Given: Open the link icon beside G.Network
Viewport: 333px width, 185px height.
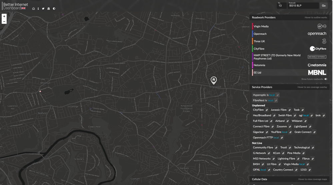Looking at the screenshot, I should point(269,153).
